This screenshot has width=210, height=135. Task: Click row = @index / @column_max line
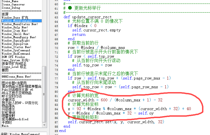point(96,48)
